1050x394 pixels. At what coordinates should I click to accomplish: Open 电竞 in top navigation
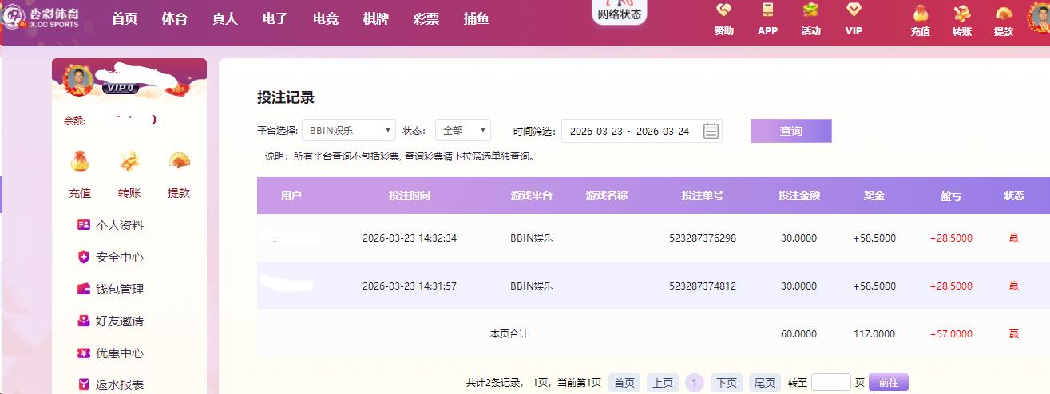(326, 18)
